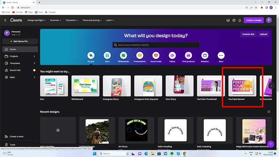
Task: Select the Print products category icon
Action: pyautogui.click(x=188, y=55)
